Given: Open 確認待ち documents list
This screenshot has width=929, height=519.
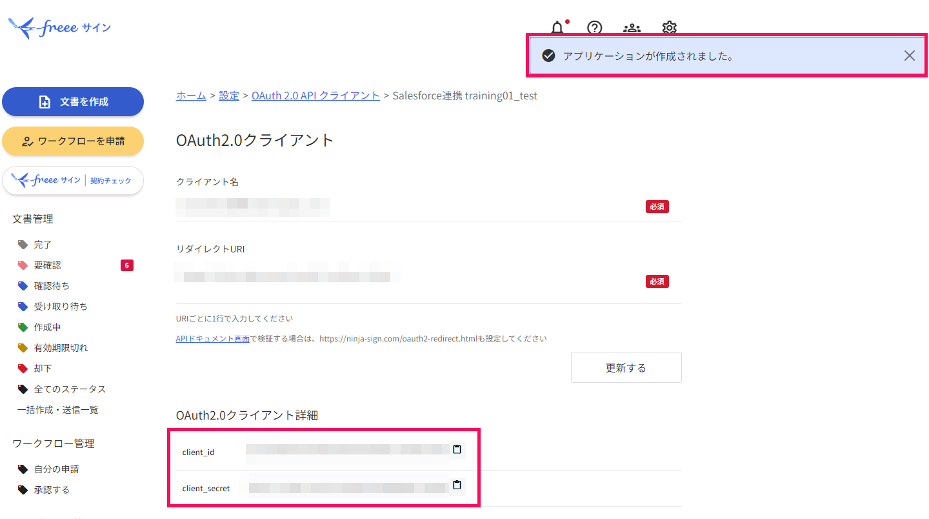Looking at the screenshot, I should (x=52, y=286).
